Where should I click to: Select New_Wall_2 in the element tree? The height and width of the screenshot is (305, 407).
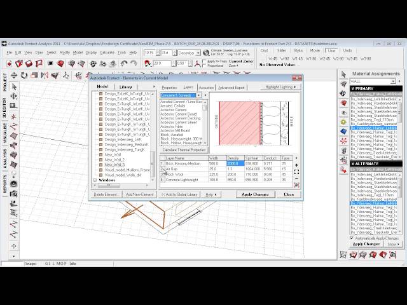point(114,159)
